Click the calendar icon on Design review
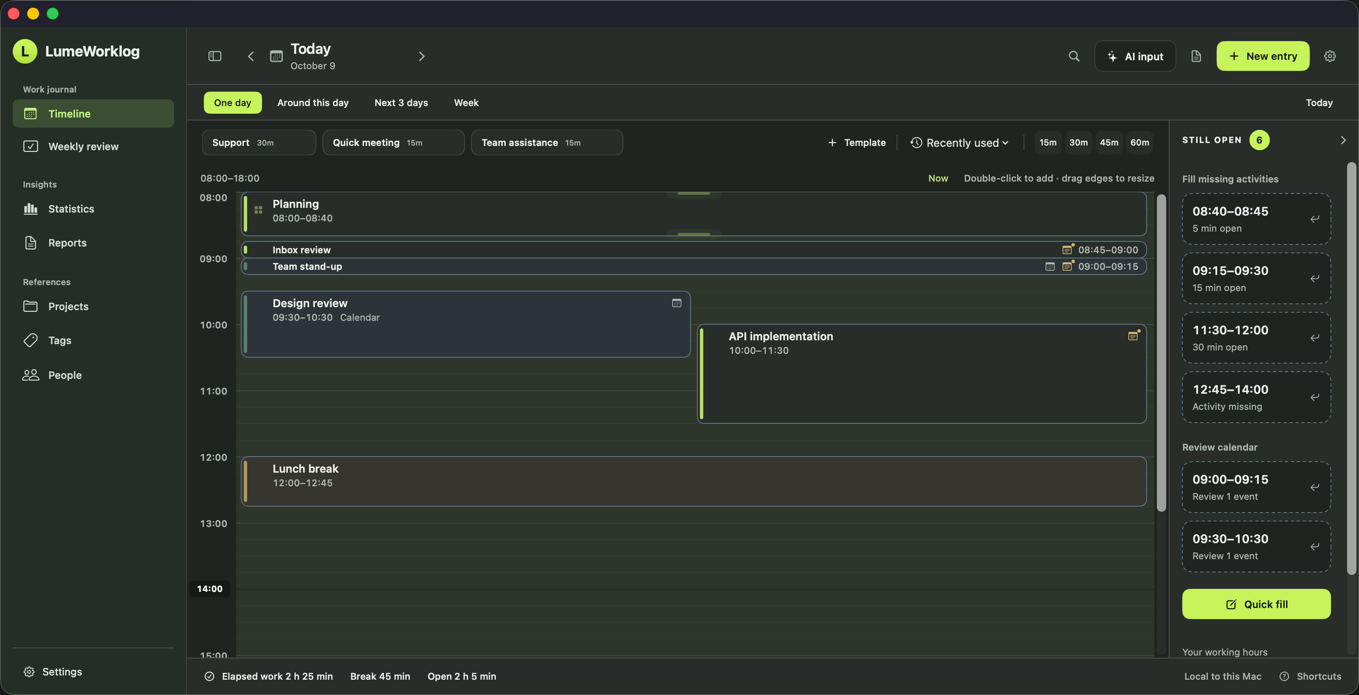The height and width of the screenshot is (695, 1359). pyautogui.click(x=677, y=303)
